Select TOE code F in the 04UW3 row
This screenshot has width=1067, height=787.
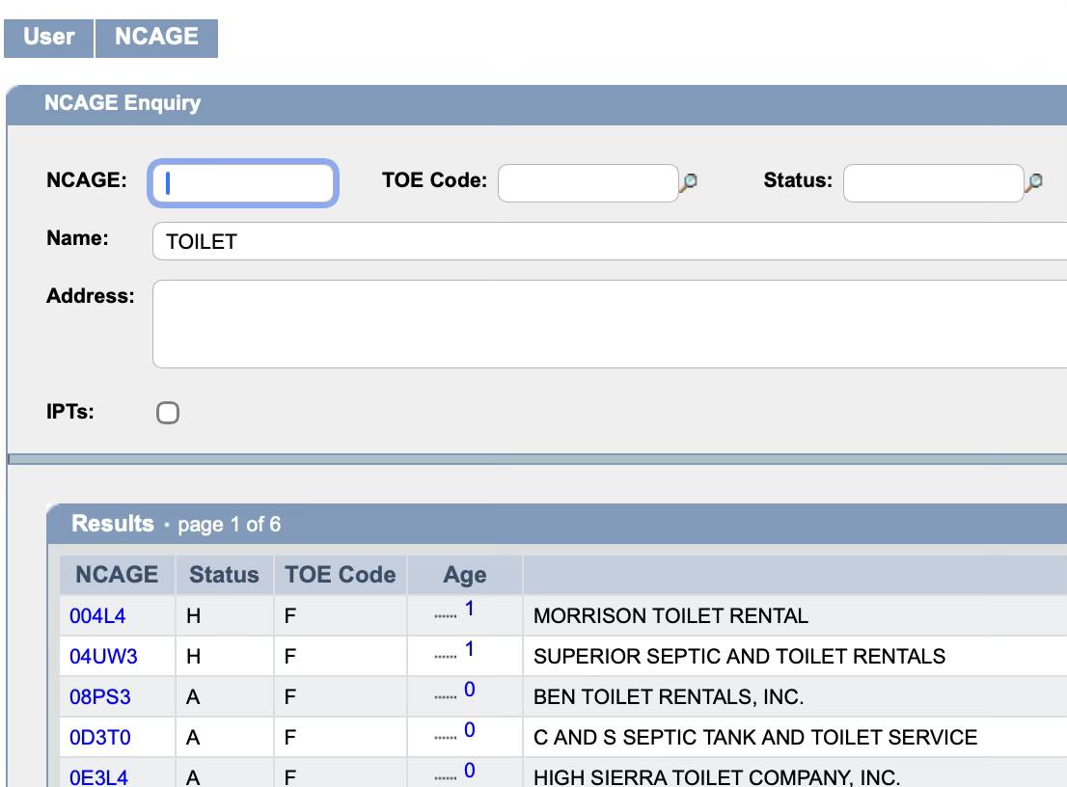pos(289,657)
